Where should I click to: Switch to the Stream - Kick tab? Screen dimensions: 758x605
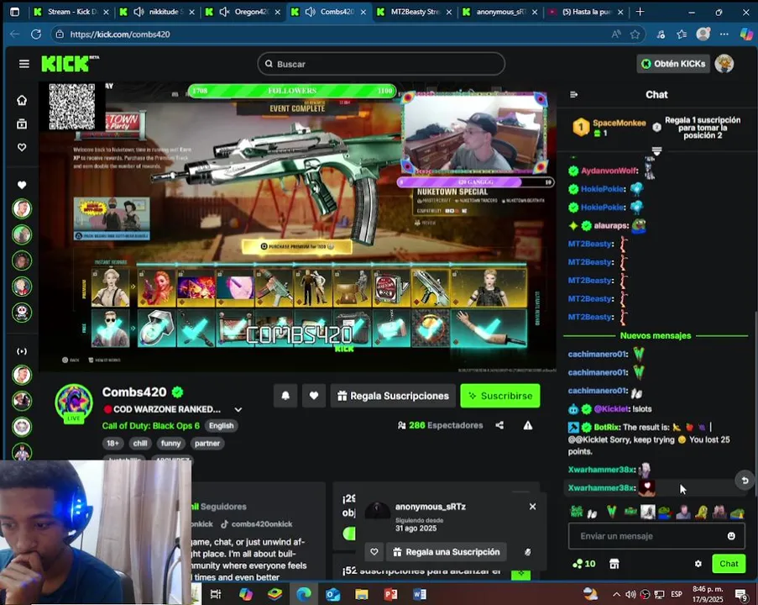click(71, 12)
